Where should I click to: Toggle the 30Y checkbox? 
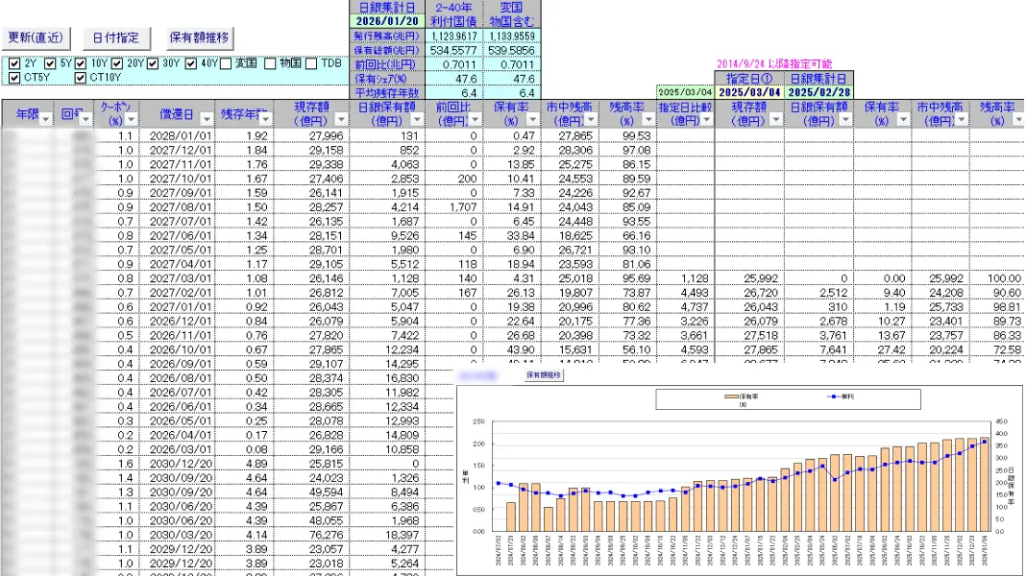tap(153, 63)
